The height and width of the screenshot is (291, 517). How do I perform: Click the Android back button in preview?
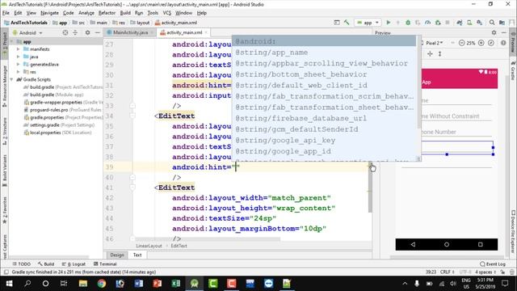[x=413, y=244]
